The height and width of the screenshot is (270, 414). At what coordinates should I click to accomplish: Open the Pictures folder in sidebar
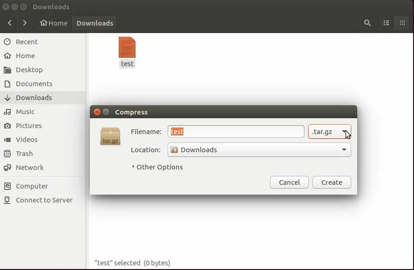[29, 126]
